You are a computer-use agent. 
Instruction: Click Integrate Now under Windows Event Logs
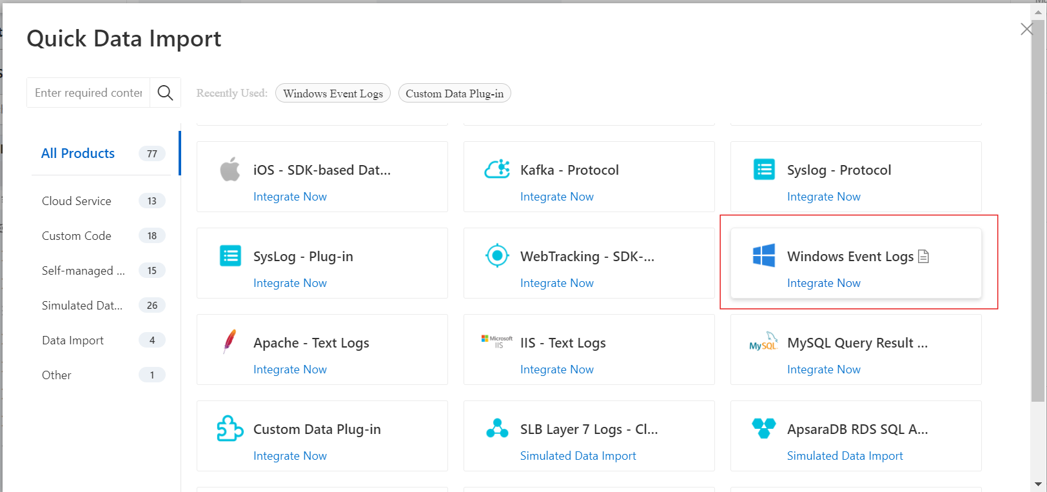[x=824, y=283]
